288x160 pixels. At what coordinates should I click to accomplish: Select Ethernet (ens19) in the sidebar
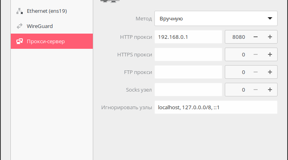click(47, 11)
